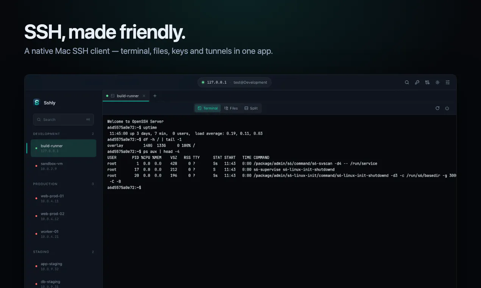Toggle light/dark theme sun icon
The height and width of the screenshot is (288, 481).
pos(437,82)
